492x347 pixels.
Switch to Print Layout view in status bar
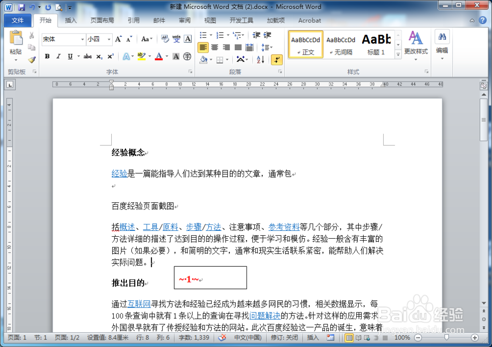(349, 338)
